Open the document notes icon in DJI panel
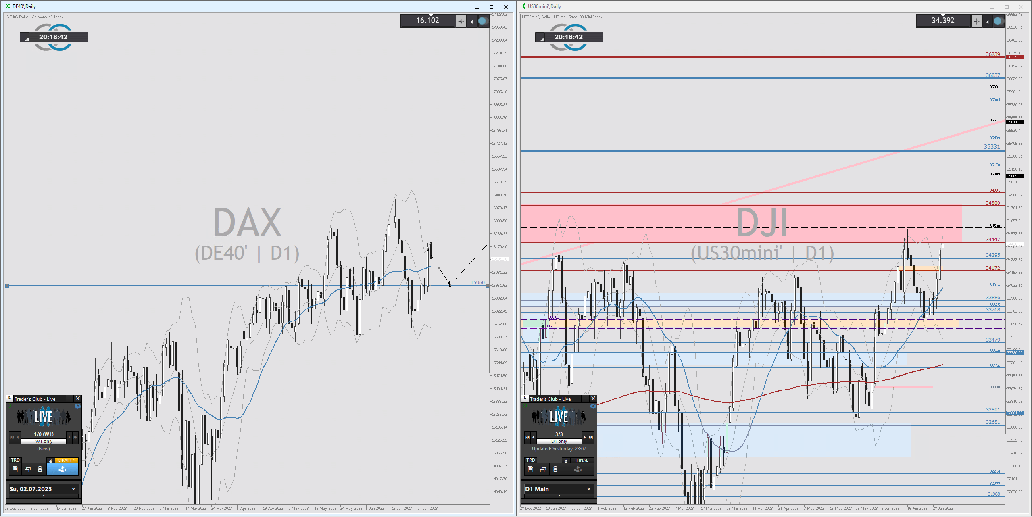This screenshot has height=517, width=1032. [x=530, y=469]
